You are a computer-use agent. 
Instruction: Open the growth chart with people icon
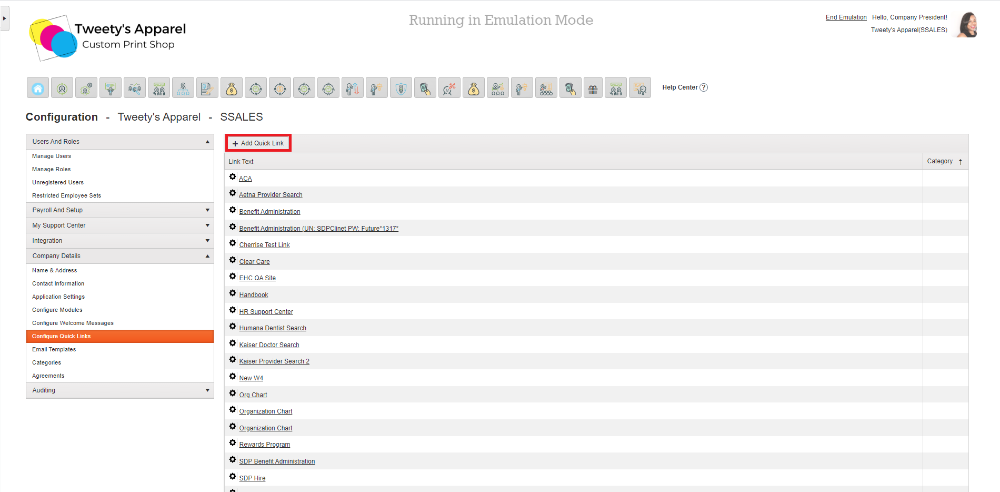[x=498, y=87]
